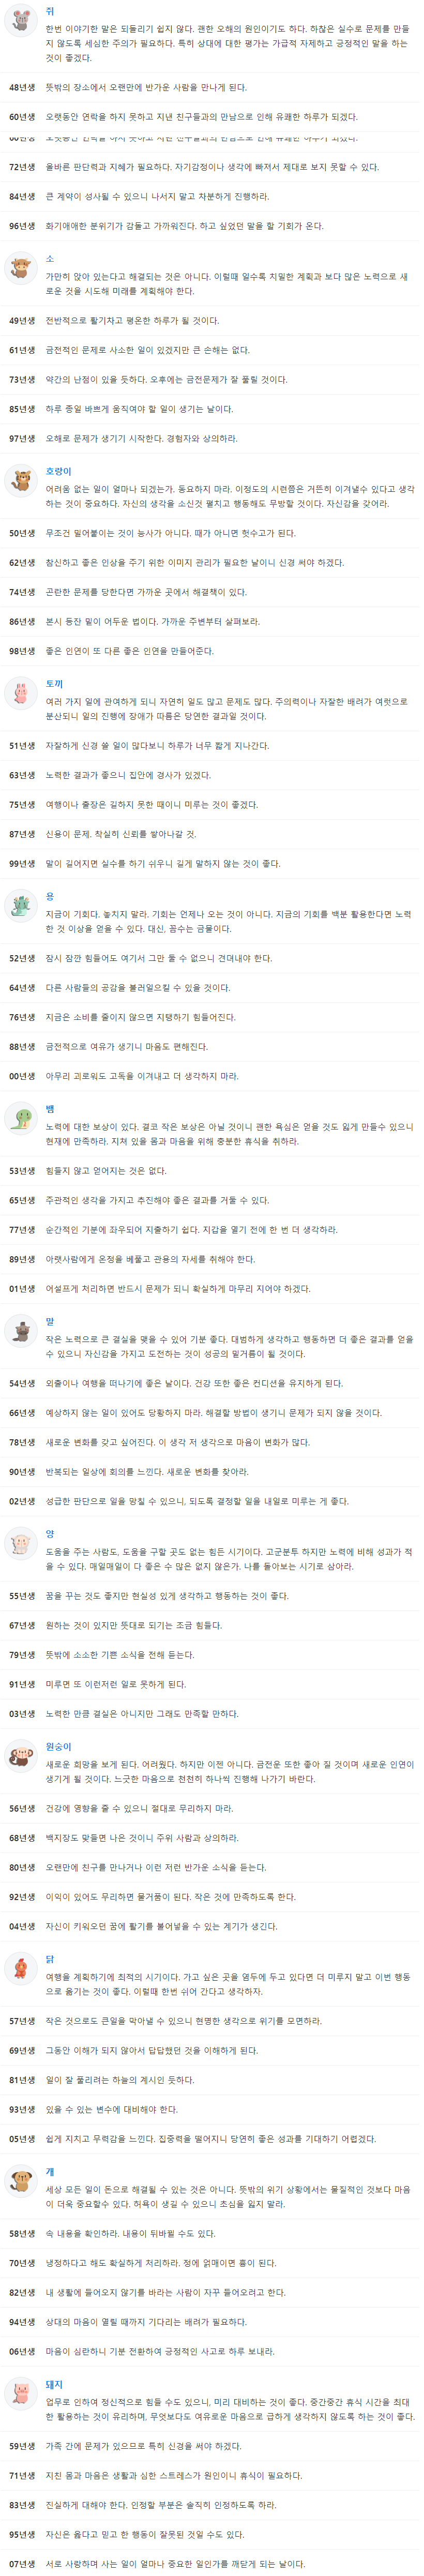The width and height of the screenshot is (424, 2576).
Task: Open the 호랑이 heading link
Action: 58,471
